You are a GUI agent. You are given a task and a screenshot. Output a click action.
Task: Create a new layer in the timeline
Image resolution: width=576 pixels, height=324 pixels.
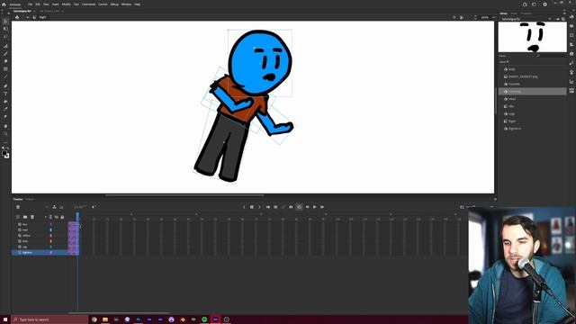(x=18, y=217)
